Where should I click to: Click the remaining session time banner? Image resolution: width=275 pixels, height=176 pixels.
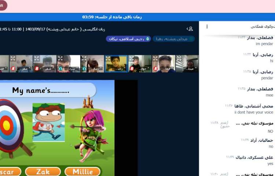pos(112,17)
